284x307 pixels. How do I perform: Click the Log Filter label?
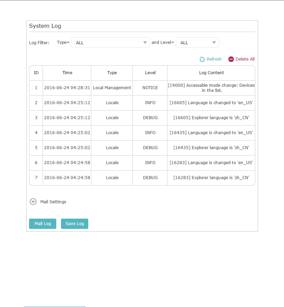pyautogui.click(x=39, y=43)
